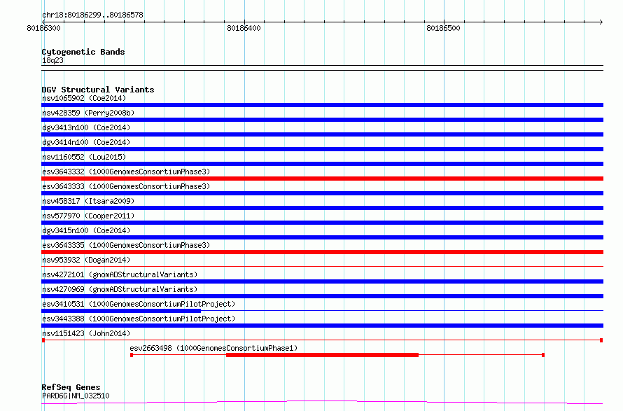Select the red bar under esv3643335
This screenshot has height=411, width=623.
click(322, 252)
